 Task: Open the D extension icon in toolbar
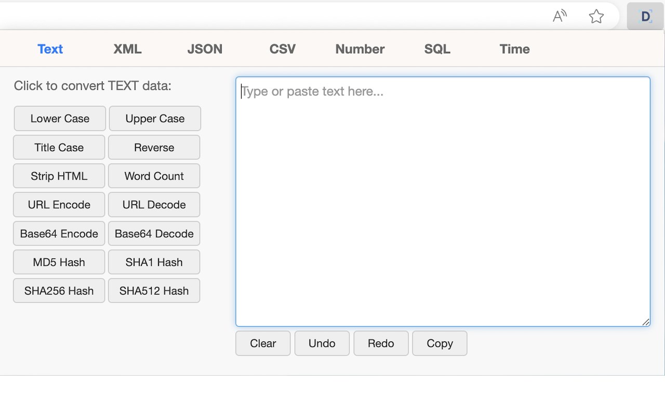point(645,17)
